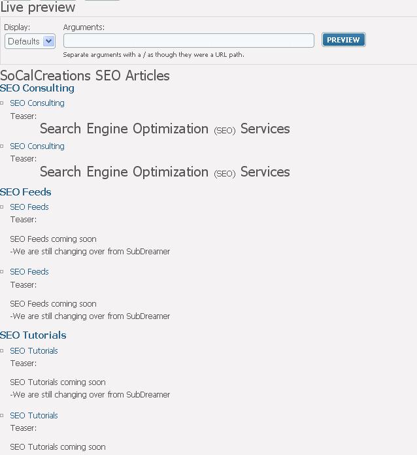Open first SEO Feeds bullet link under heading
Image resolution: width=417 pixels, height=455 pixels.
point(29,207)
